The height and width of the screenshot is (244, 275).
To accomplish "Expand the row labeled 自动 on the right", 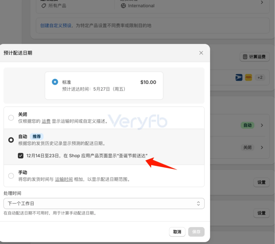I will click(262, 125).
